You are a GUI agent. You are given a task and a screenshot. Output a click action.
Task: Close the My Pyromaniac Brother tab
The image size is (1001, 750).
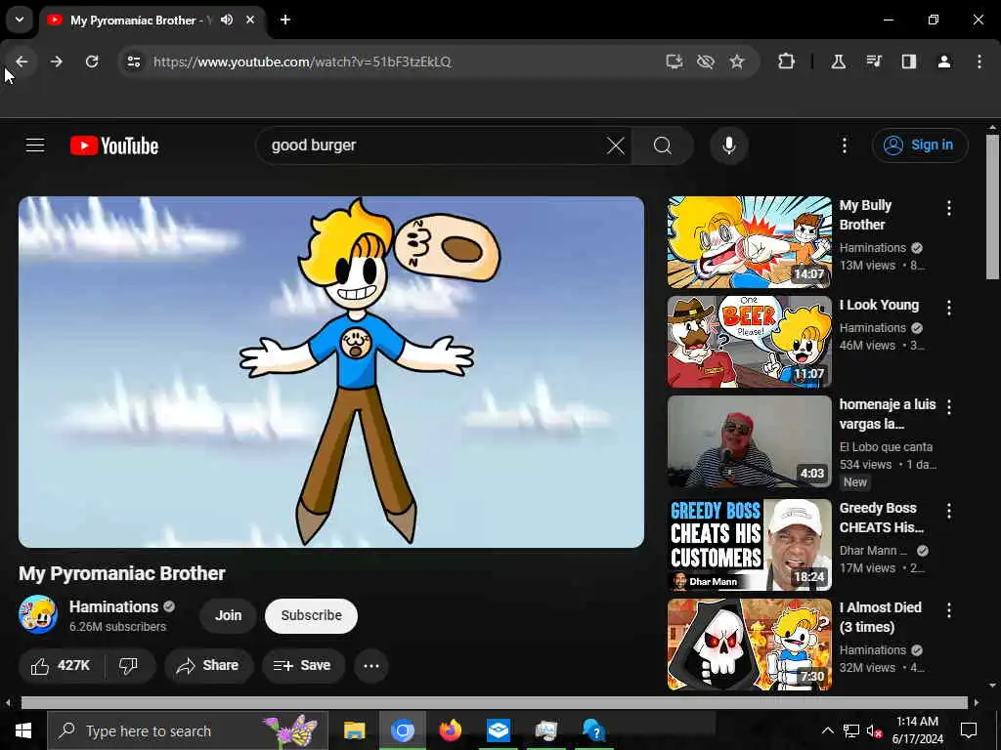point(250,20)
